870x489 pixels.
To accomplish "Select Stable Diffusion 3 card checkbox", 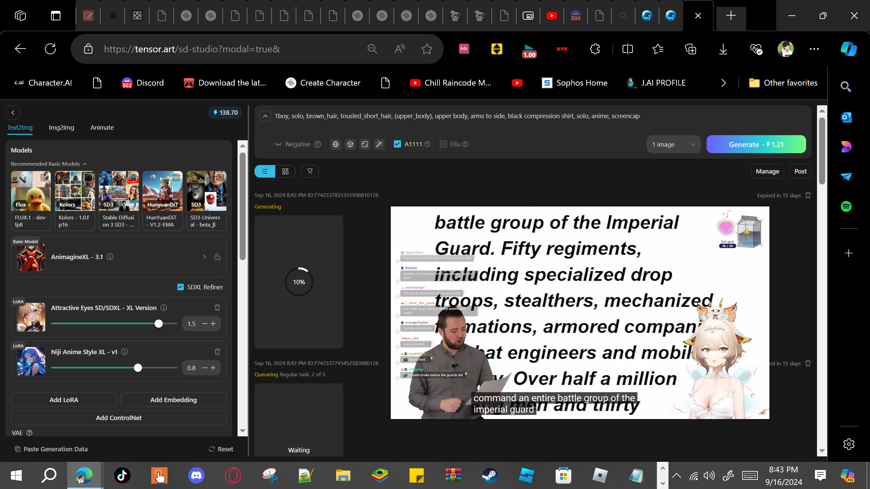I will tap(132, 177).
